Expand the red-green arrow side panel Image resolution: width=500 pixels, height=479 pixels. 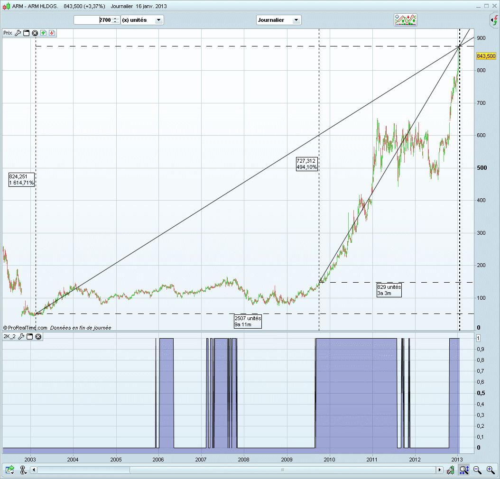click(494, 20)
